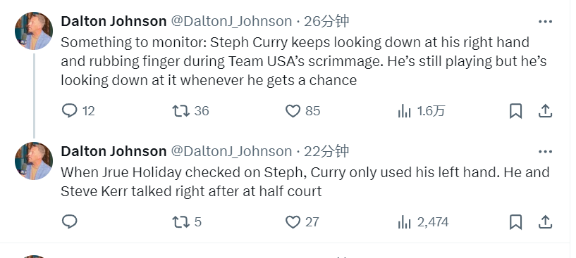Open Dalton Johnson profile name on first tweet
This screenshot has height=258, width=576.
pos(114,21)
